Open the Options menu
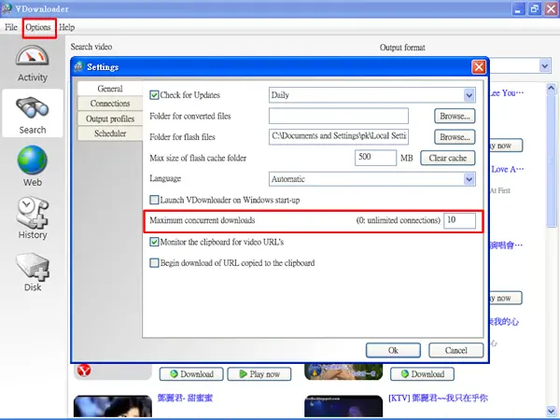560x420 pixels. pos(38,27)
